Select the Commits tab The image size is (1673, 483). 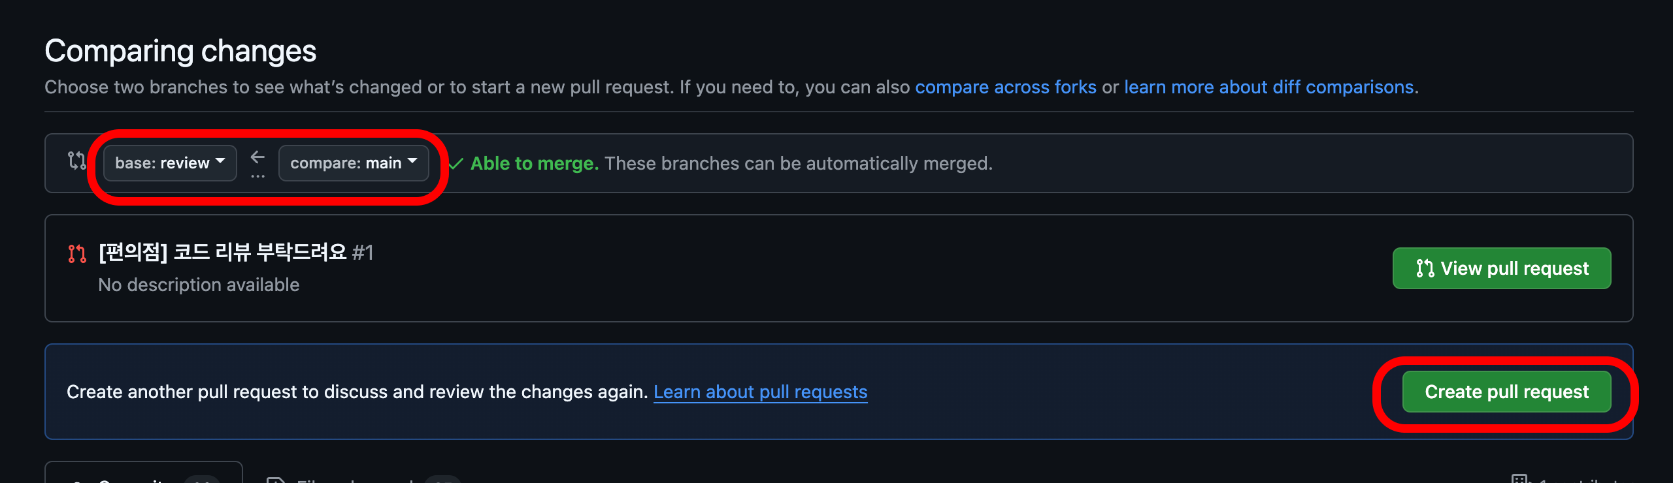[x=144, y=473]
